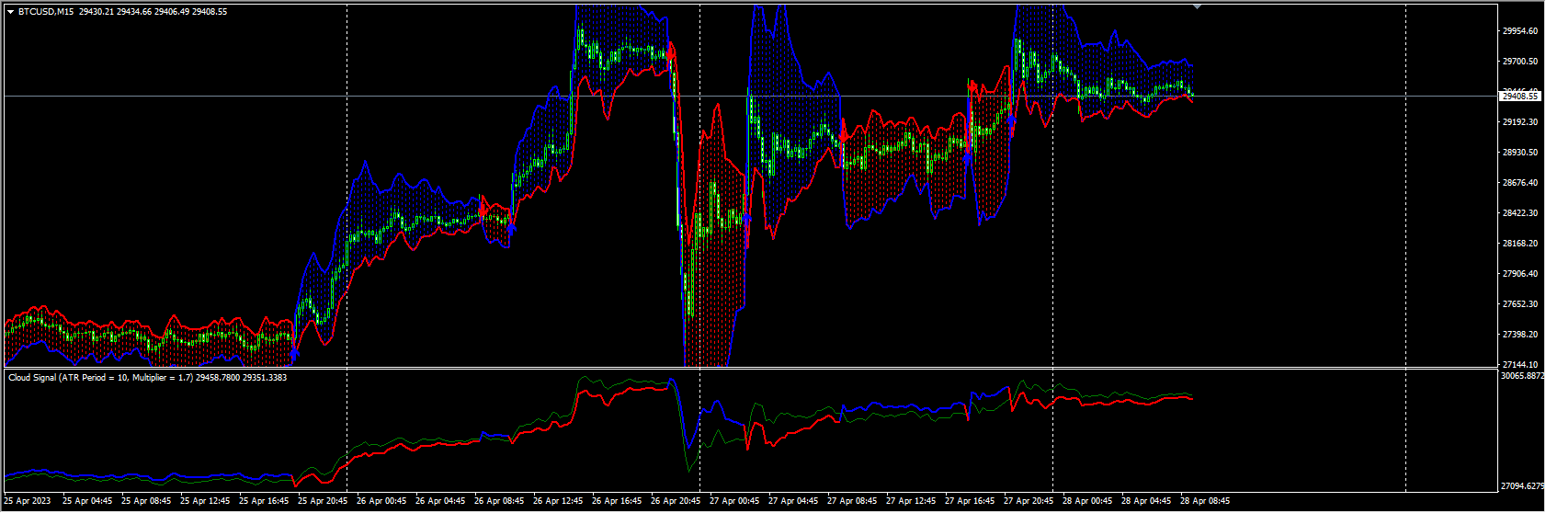The width and height of the screenshot is (1546, 513).
Task: Click the 26 Apr 00:45 time label
Action: tap(382, 501)
